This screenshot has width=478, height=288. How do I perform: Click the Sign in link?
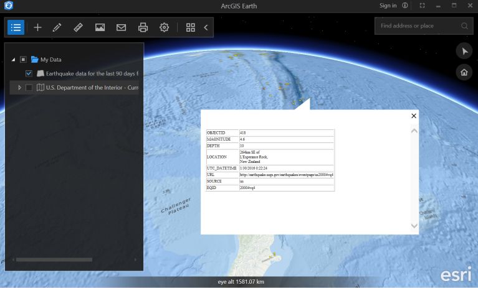pos(388,6)
